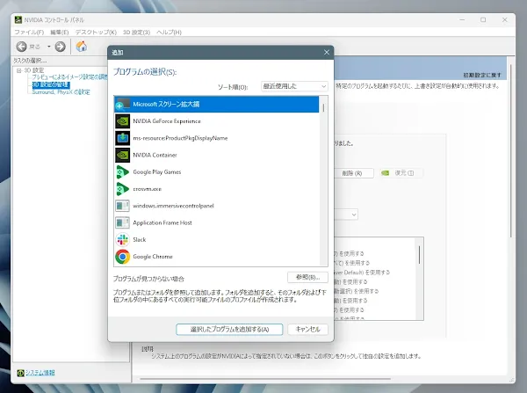Screen dimensions: 527x393
Task: Open the デスクトップ(K) menu
Action: tap(96, 33)
